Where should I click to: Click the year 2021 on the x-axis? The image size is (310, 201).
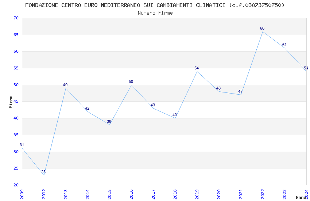241,194
